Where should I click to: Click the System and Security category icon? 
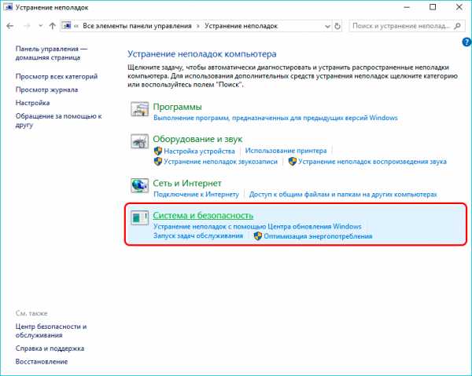(140, 217)
